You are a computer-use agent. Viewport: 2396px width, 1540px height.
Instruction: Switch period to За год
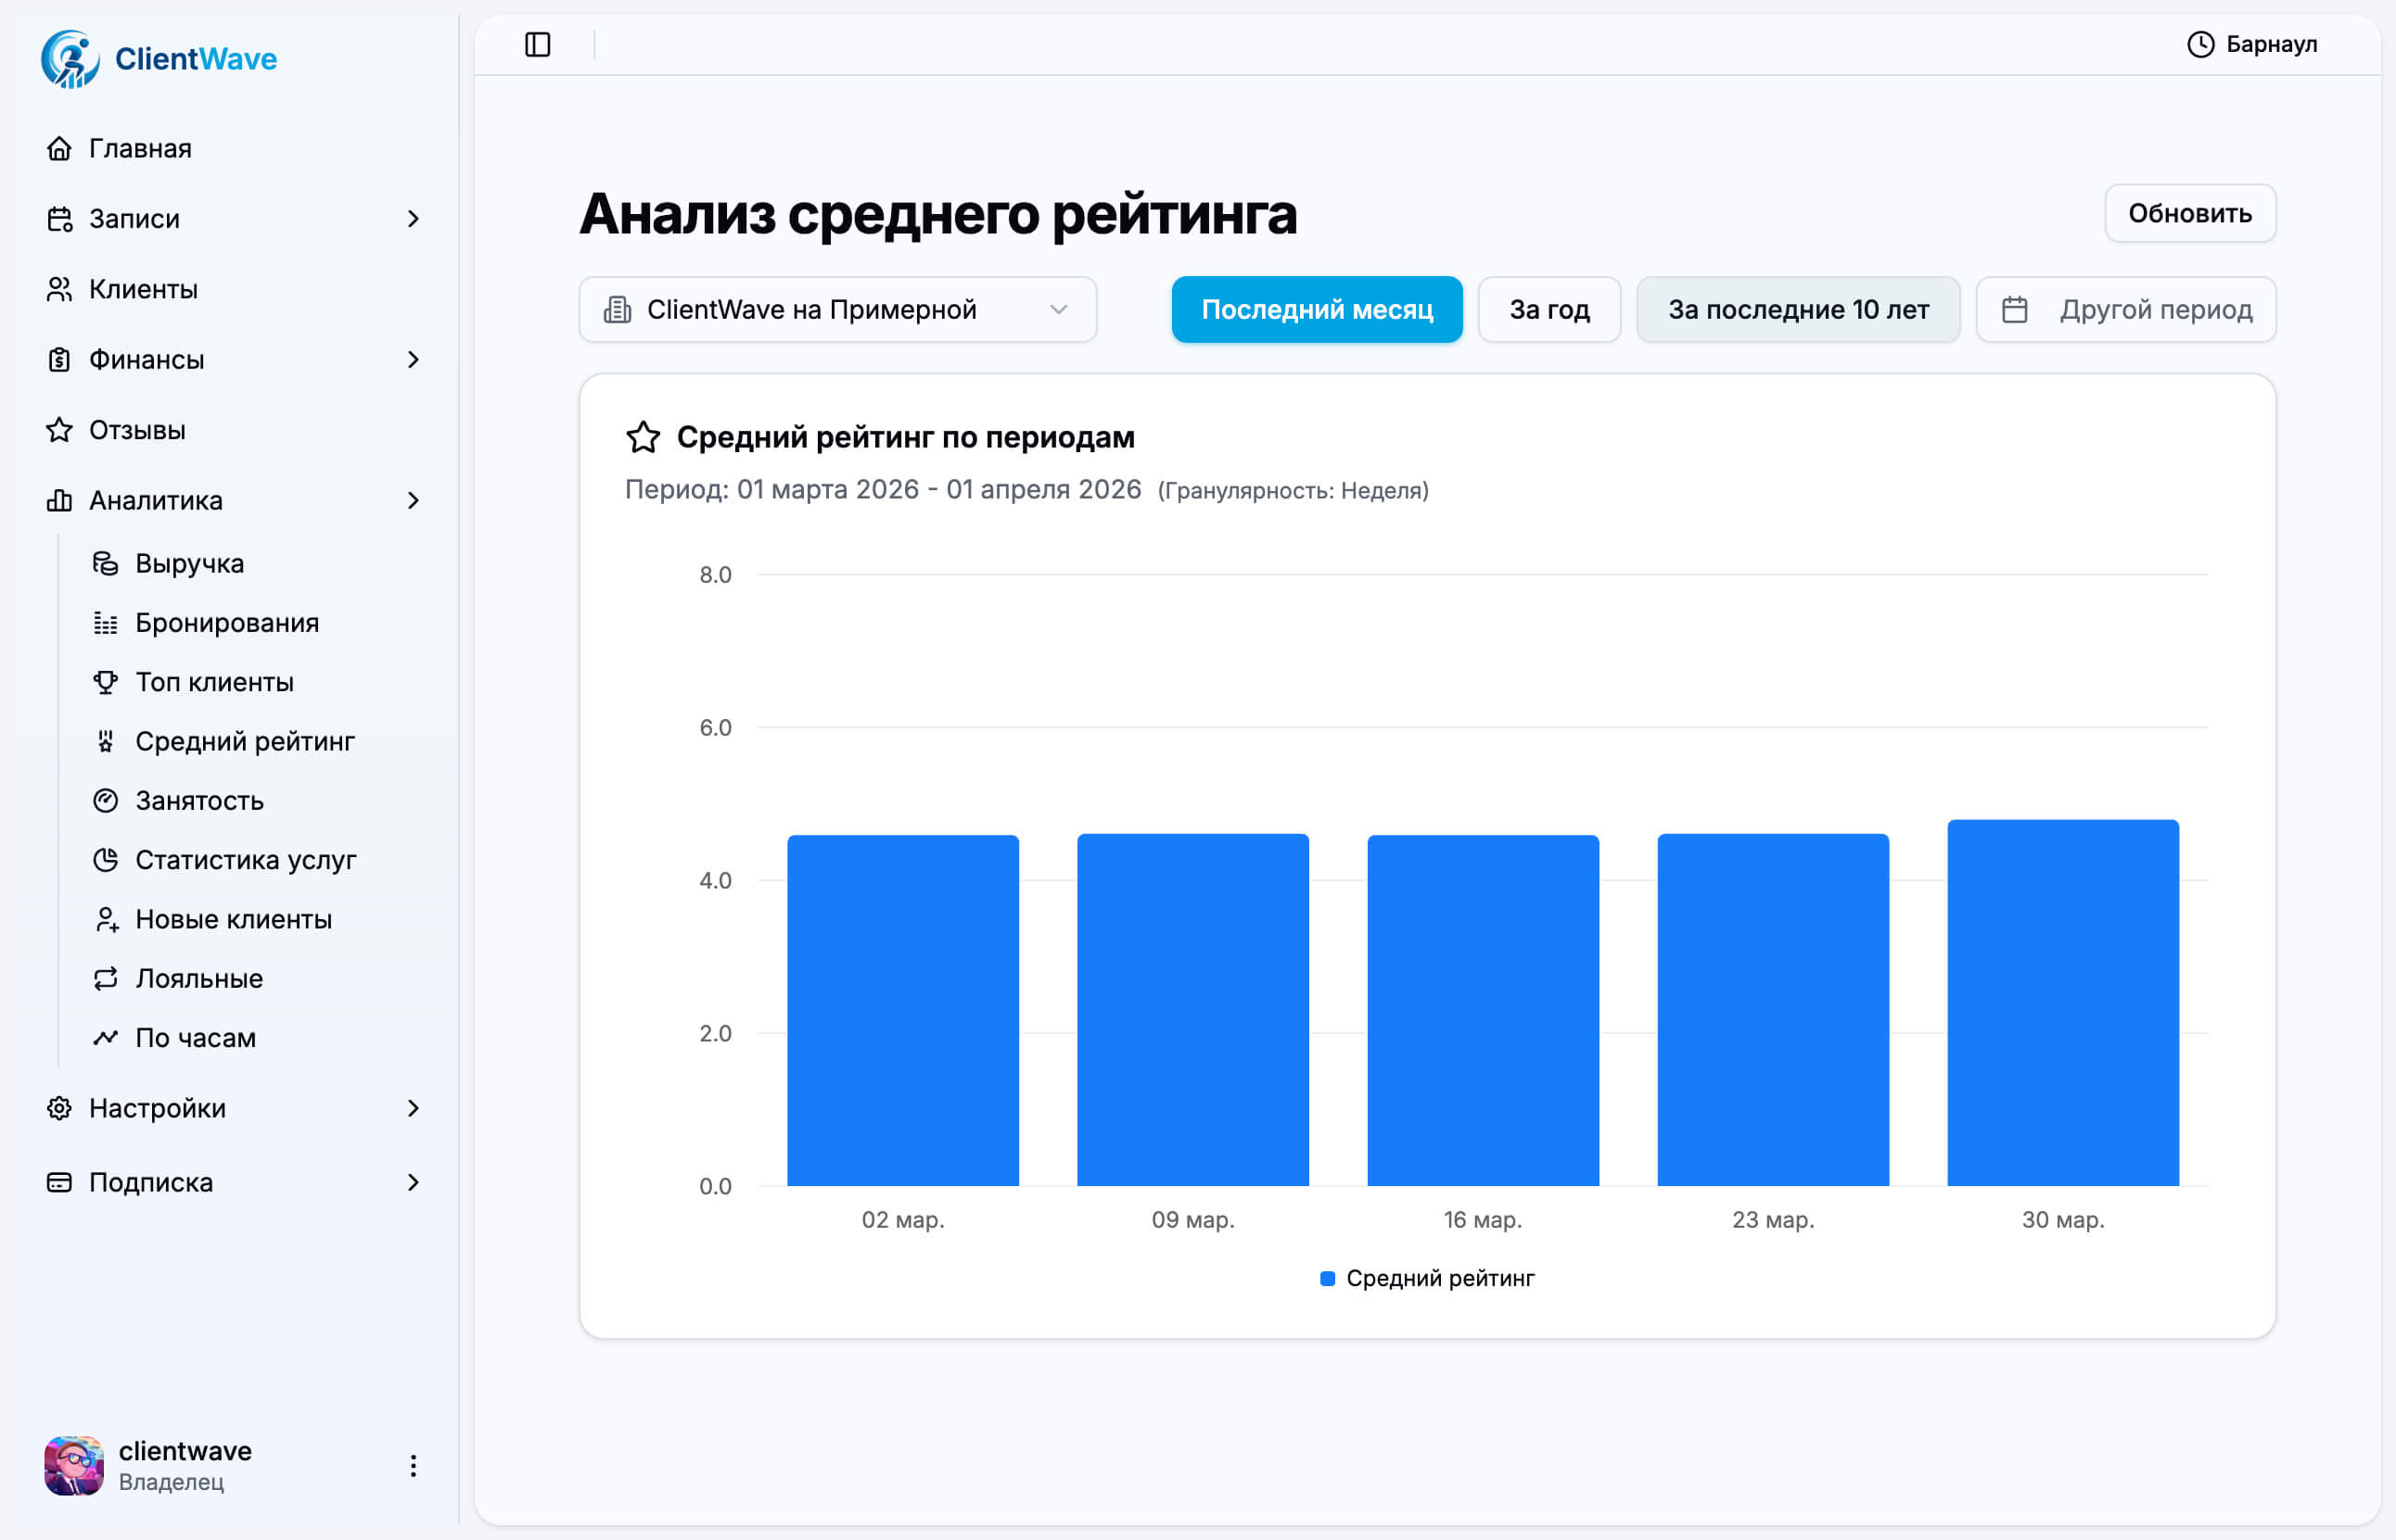[1548, 310]
